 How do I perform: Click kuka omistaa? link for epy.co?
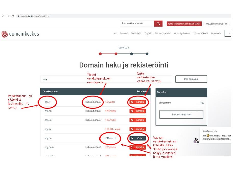click(x=93, y=111)
